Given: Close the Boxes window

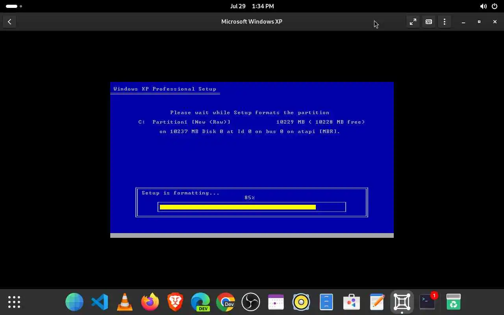Looking at the screenshot, I should [x=495, y=22].
